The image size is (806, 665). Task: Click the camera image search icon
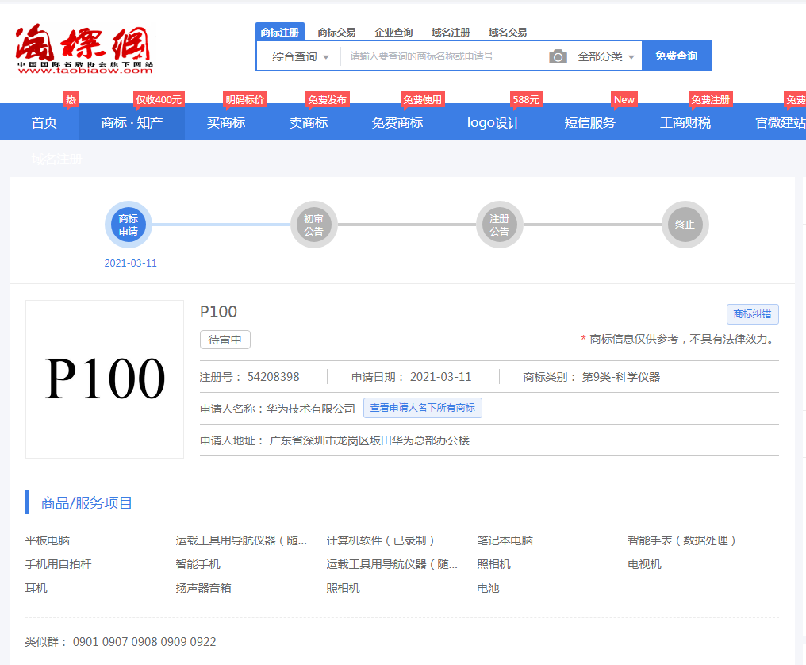click(558, 56)
